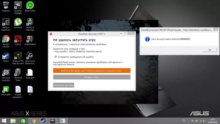The height and width of the screenshot is (124, 220).
Task: Switch to Steam in the taskbar
Action: point(43,121)
